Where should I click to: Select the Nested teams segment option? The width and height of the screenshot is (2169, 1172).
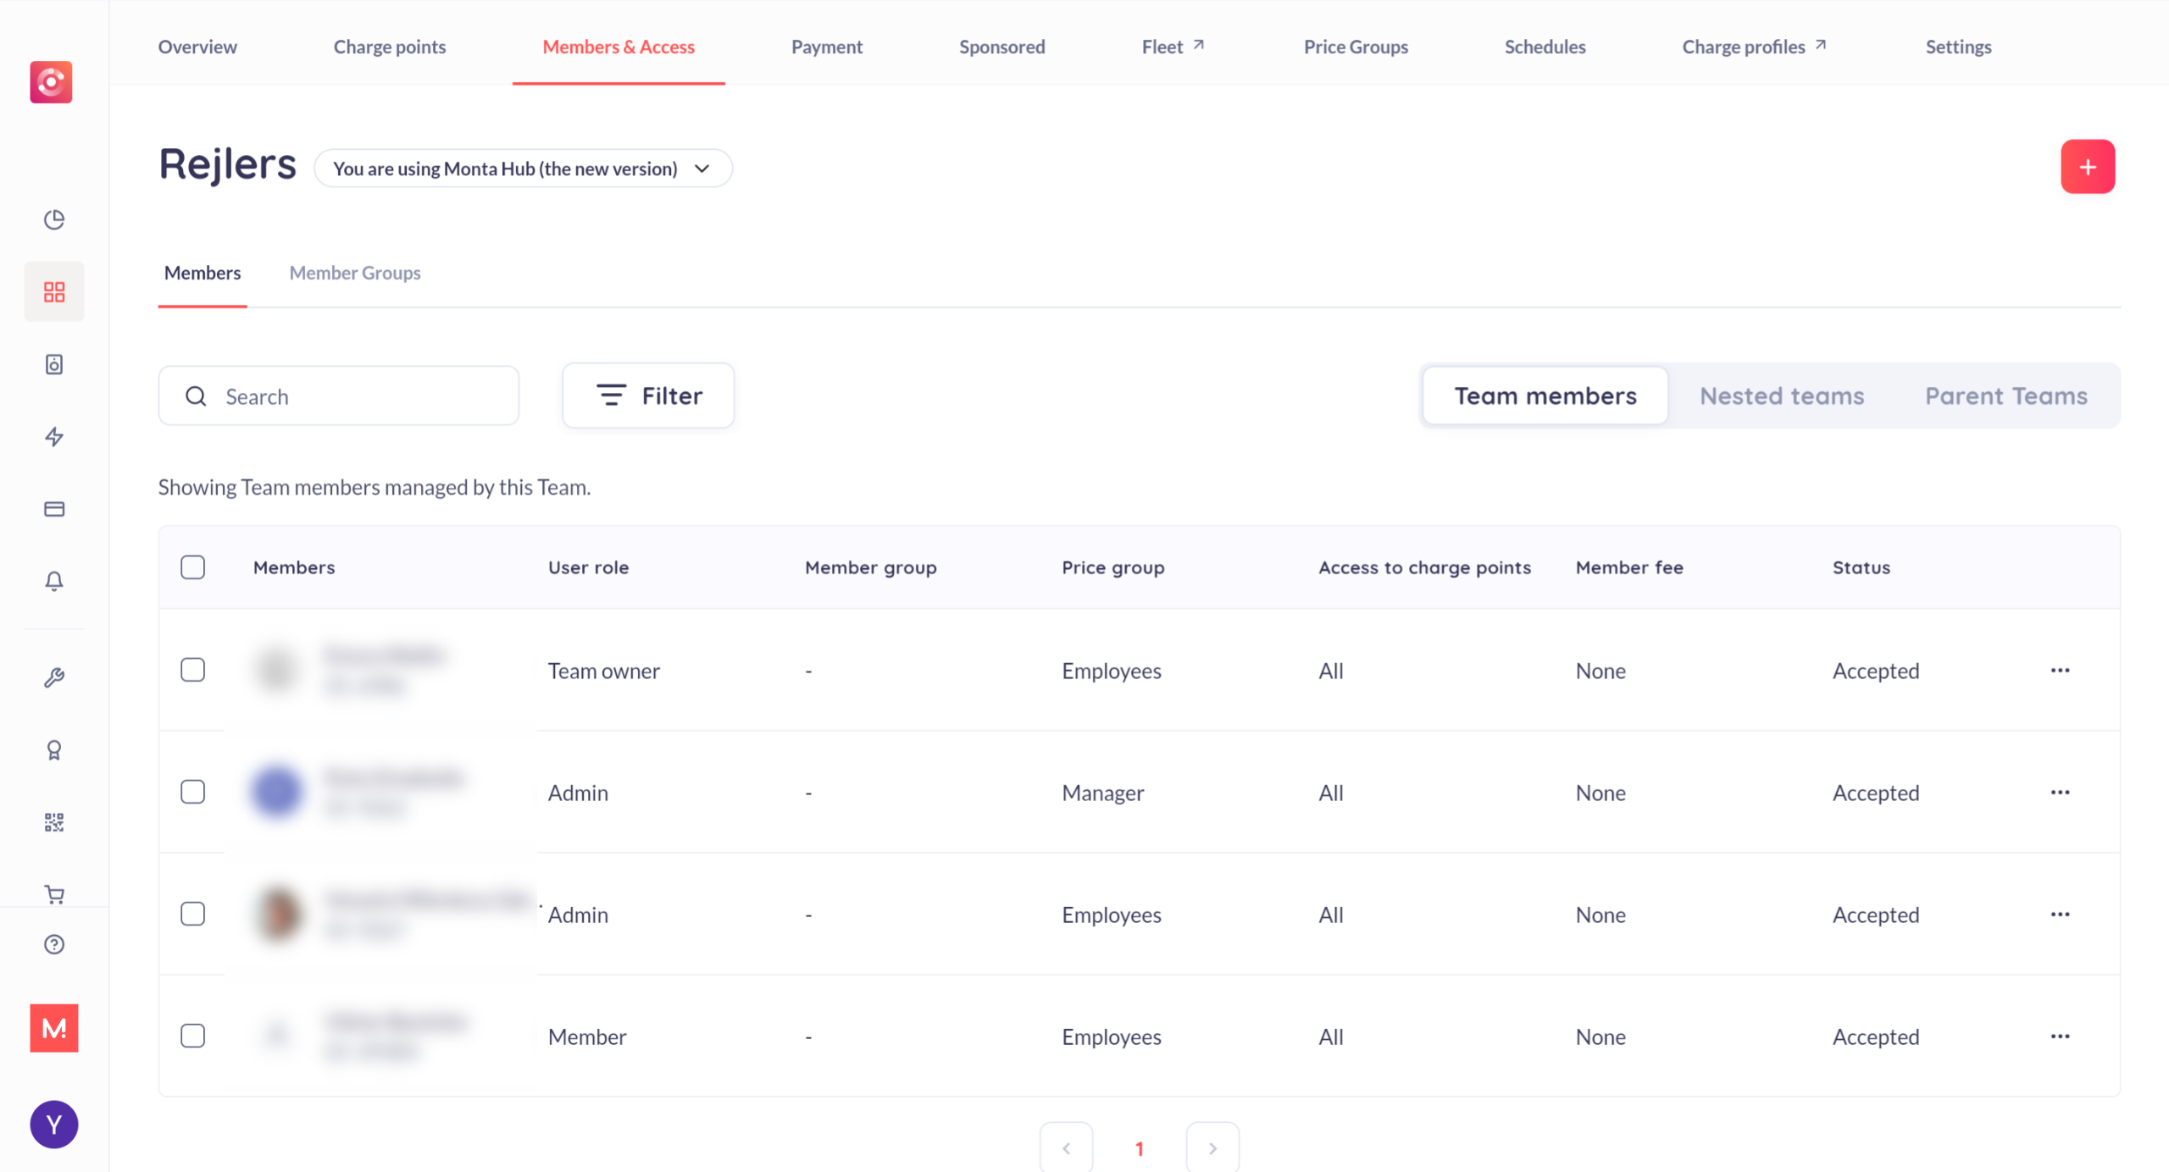coord(1781,395)
